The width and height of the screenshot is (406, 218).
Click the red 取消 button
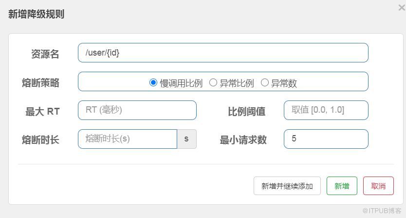(x=378, y=186)
